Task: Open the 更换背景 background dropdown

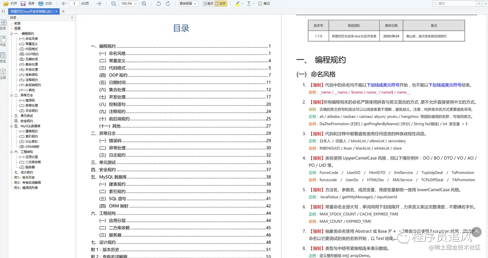Action: click(x=188, y=4)
